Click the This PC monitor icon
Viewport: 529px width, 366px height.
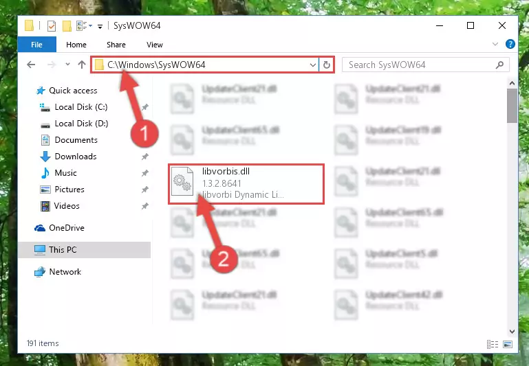(x=40, y=250)
